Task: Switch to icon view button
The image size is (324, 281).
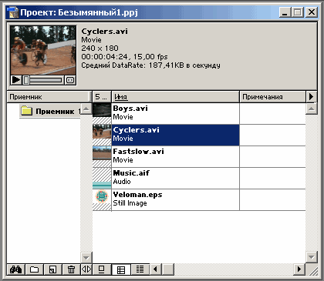Action: 102,269
